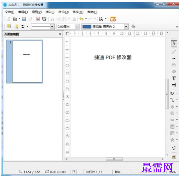This screenshot has width=179, height=178.
Task: Click the arrow style icon
Action: [x=23, y=27]
